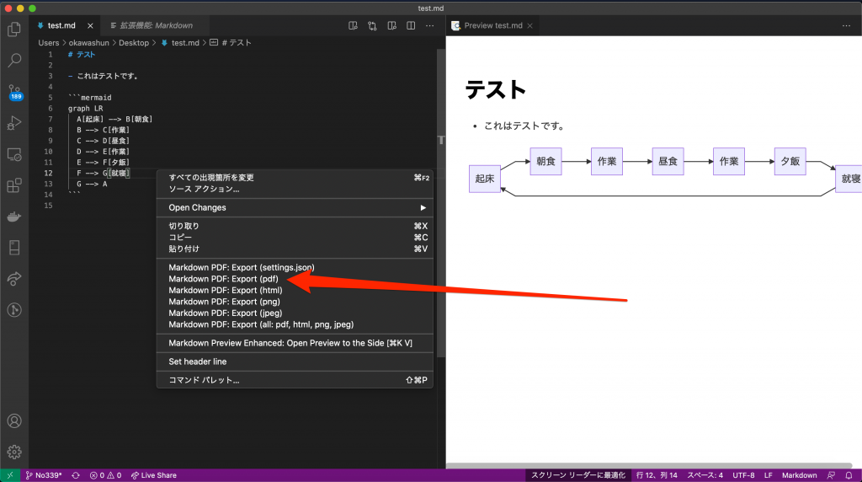Screen dimensions: 862x482
Task: Open the Git Graph icon in activity bar
Action: tap(14, 310)
